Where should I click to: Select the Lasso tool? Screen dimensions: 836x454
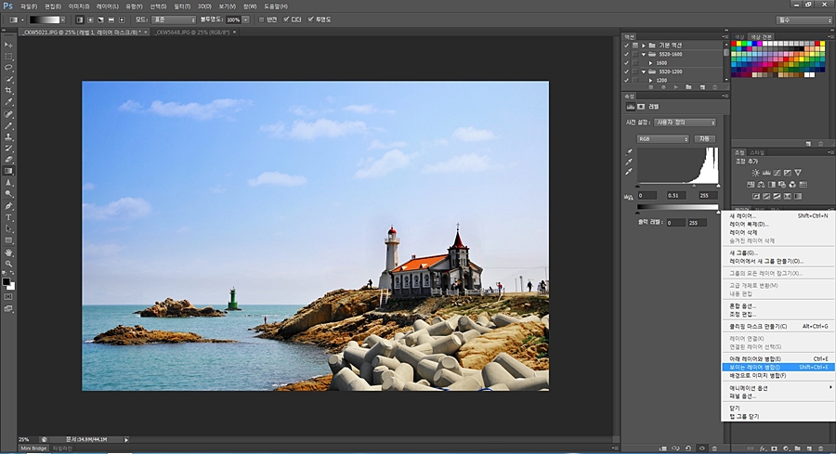point(8,68)
